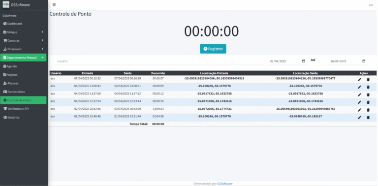The width and height of the screenshot is (378, 186).
Task: Open calendar picker for 01/04/2025 start date
Action: pyautogui.click(x=304, y=61)
